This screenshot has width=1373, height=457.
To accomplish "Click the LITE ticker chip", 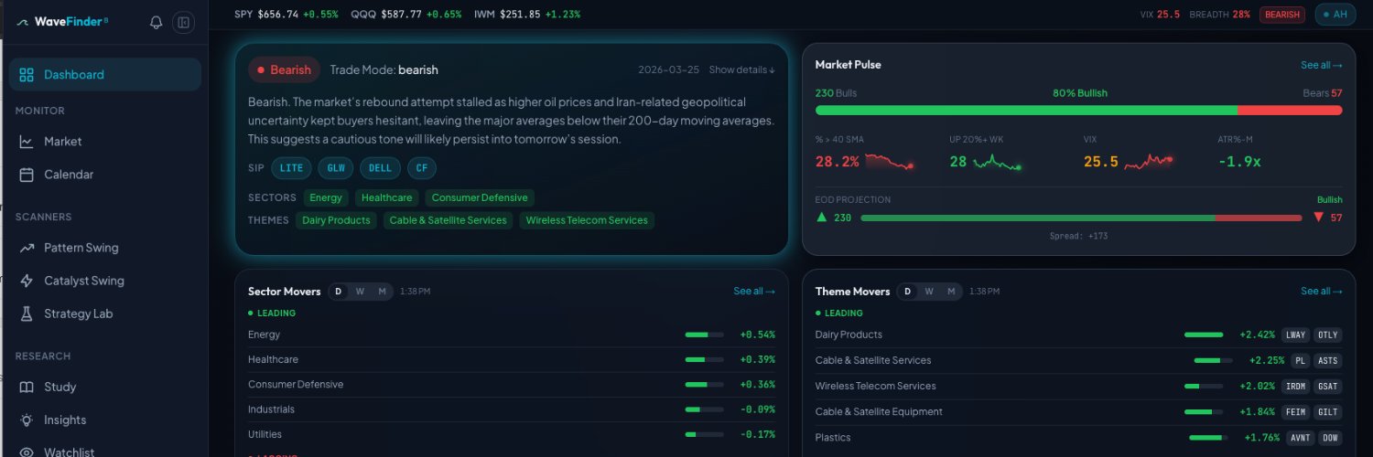I will [291, 168].
